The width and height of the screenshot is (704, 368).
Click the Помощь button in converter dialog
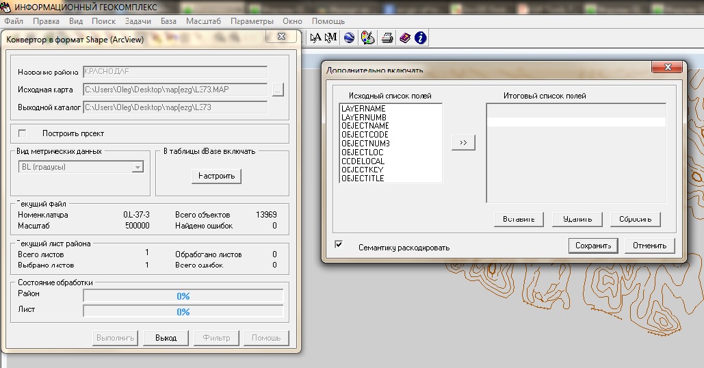(x=266, y=338)
